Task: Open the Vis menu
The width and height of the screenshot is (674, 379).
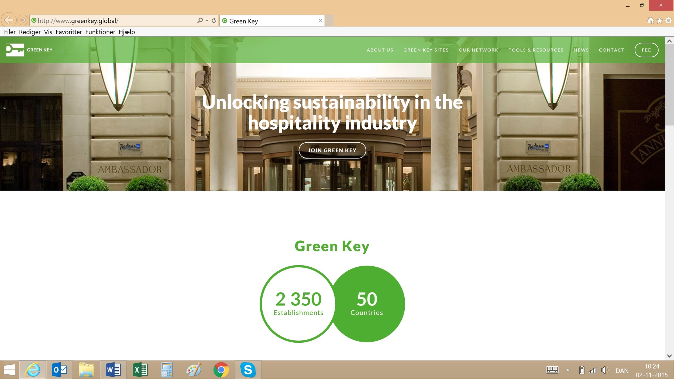Action: click(48, 32)
